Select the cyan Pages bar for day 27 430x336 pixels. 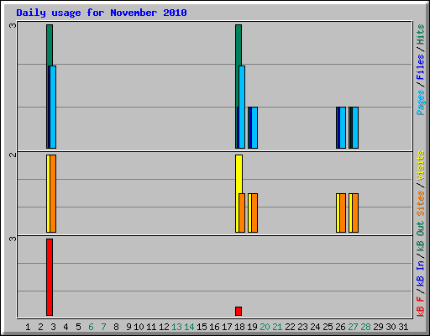(x=355, y=128)
